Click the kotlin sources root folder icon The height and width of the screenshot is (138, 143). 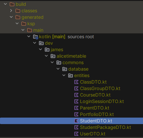(x=35, y=37)
